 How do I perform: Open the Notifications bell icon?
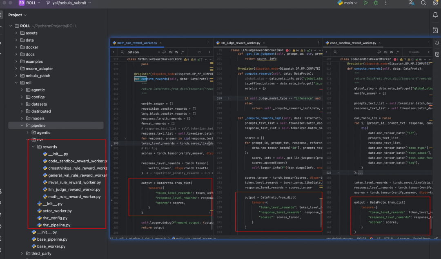click(435, 15)
